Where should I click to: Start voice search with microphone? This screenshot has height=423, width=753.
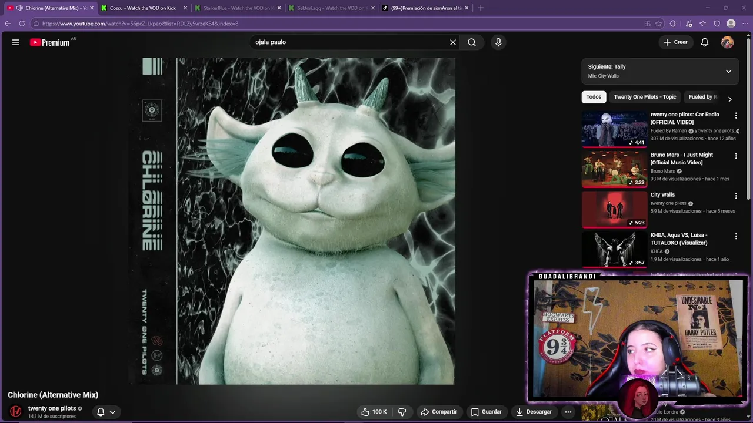point(498,42)
